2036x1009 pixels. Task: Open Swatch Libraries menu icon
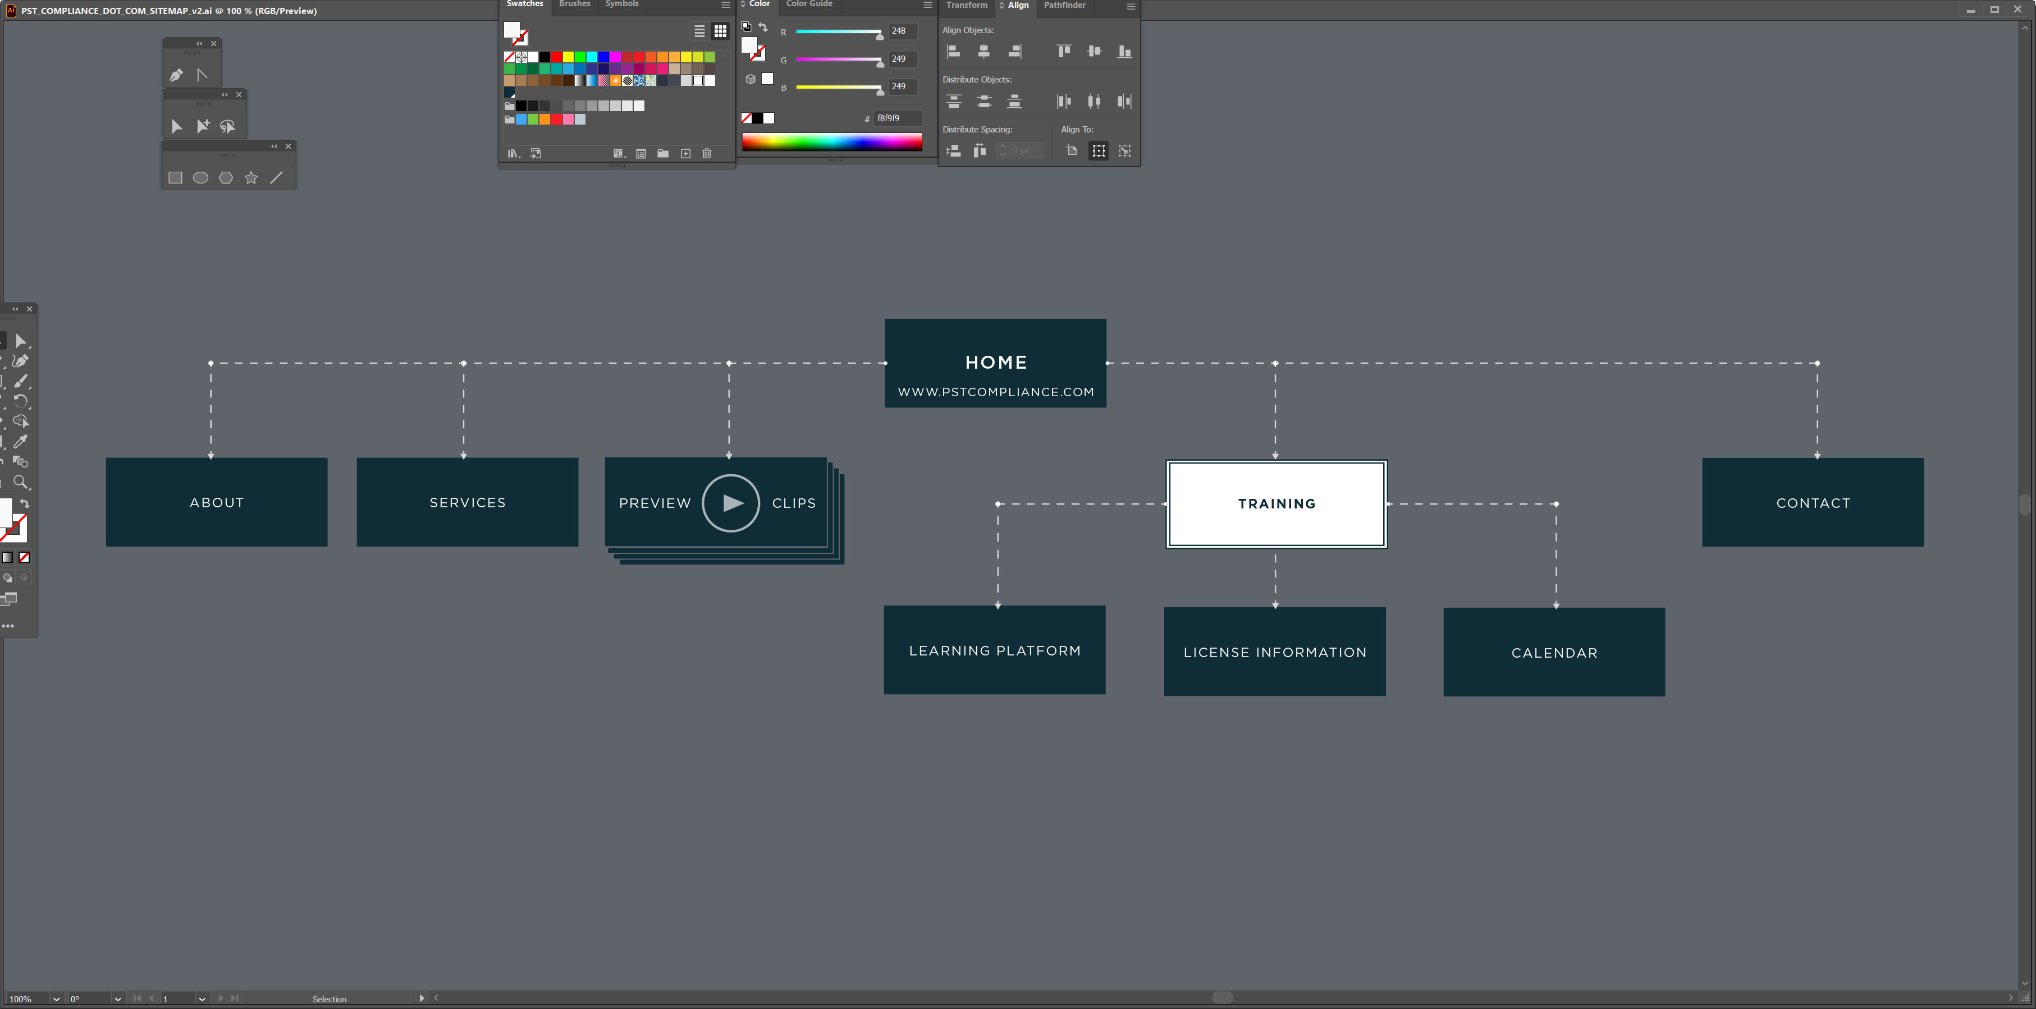click(514, 153)
